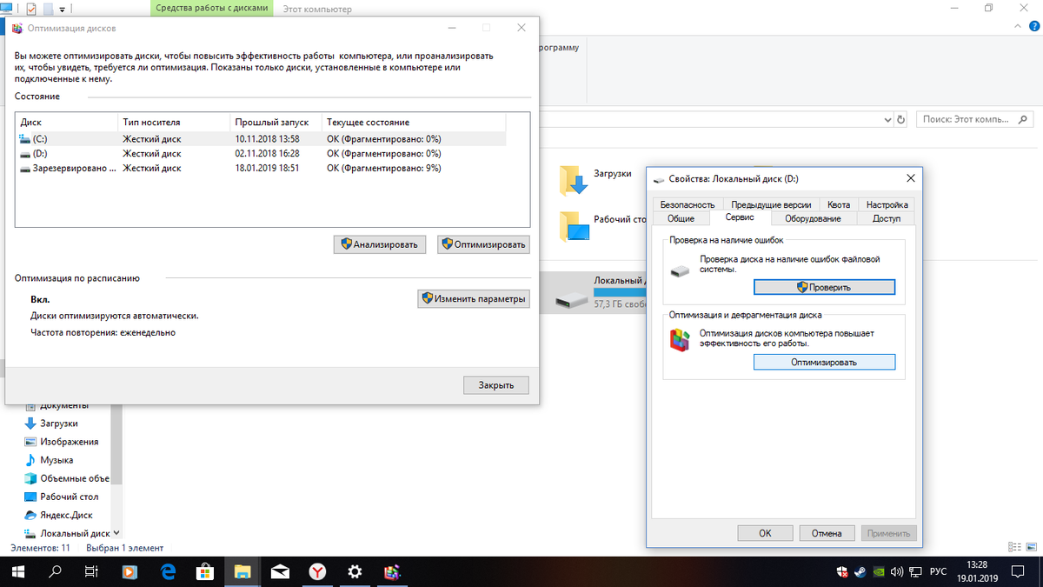Open Mail app from taskbar
Viewport: 1043px width, 587px height.
[281, 571]
